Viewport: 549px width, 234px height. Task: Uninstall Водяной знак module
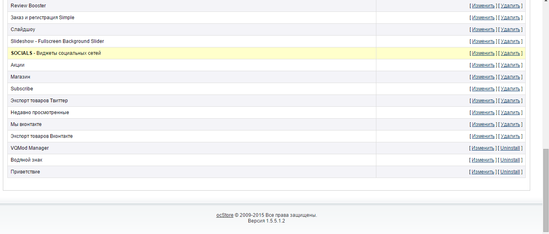pyautogui.click(x=510, y=160)
